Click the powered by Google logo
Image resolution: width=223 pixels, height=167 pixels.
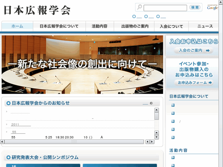pos(212,7)
